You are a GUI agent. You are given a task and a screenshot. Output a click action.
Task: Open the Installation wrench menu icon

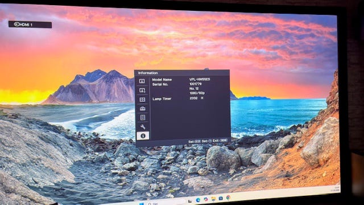pos(143,126)
